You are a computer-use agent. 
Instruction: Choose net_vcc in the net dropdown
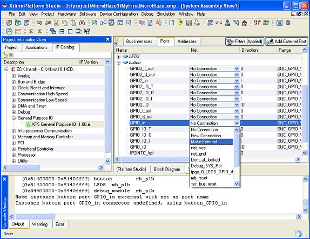212,148
